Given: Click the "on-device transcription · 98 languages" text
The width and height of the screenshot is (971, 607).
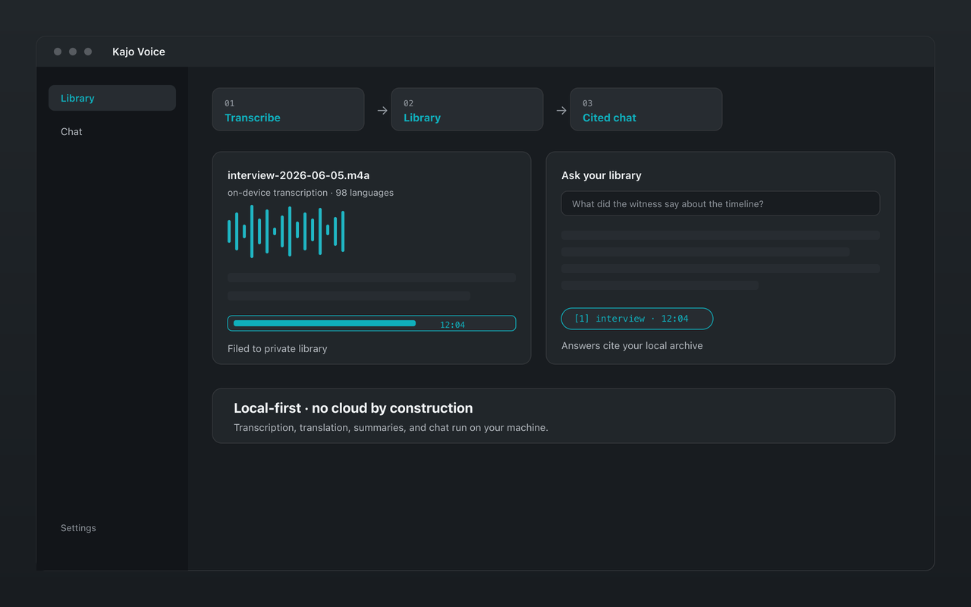Looking at the screenshot, I should pos(310,193).
